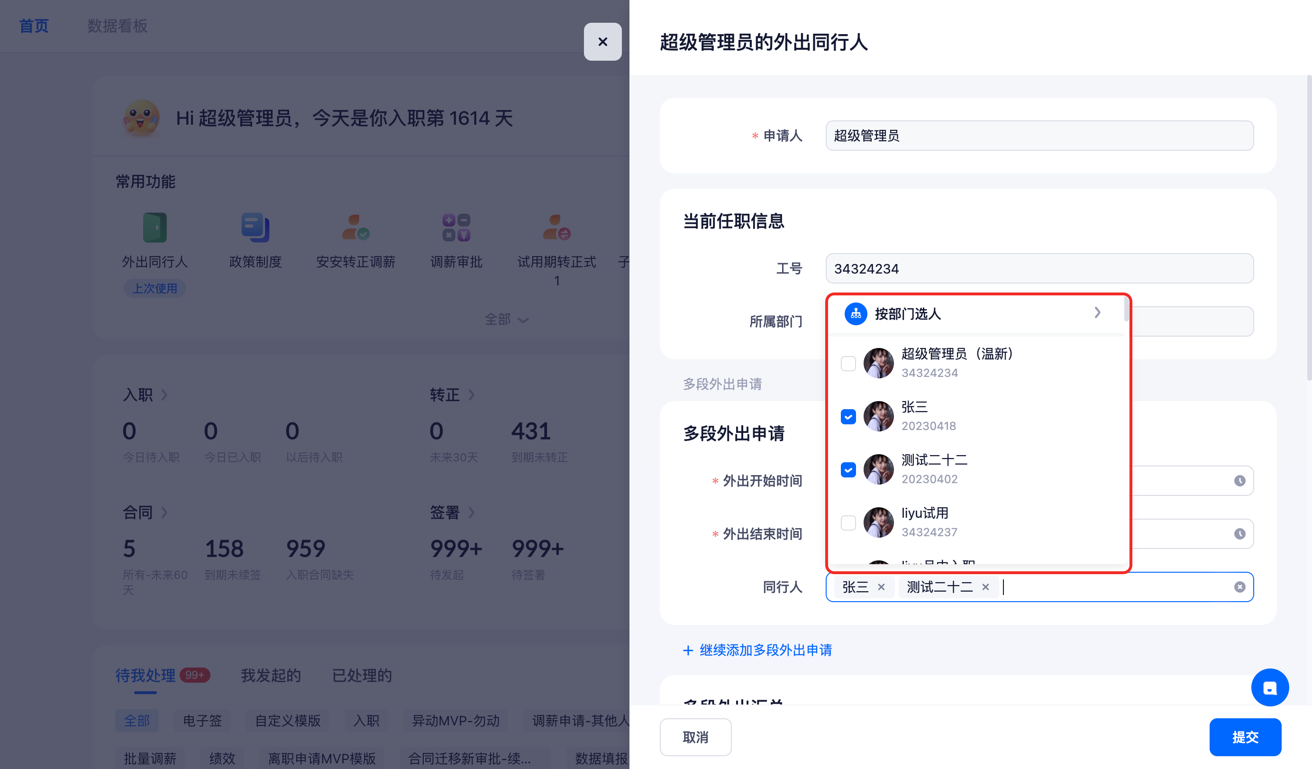The image size is (1312, 769).
Task: Check the 超级管理员（温新） checkbox
Action: tap(848, 364)
